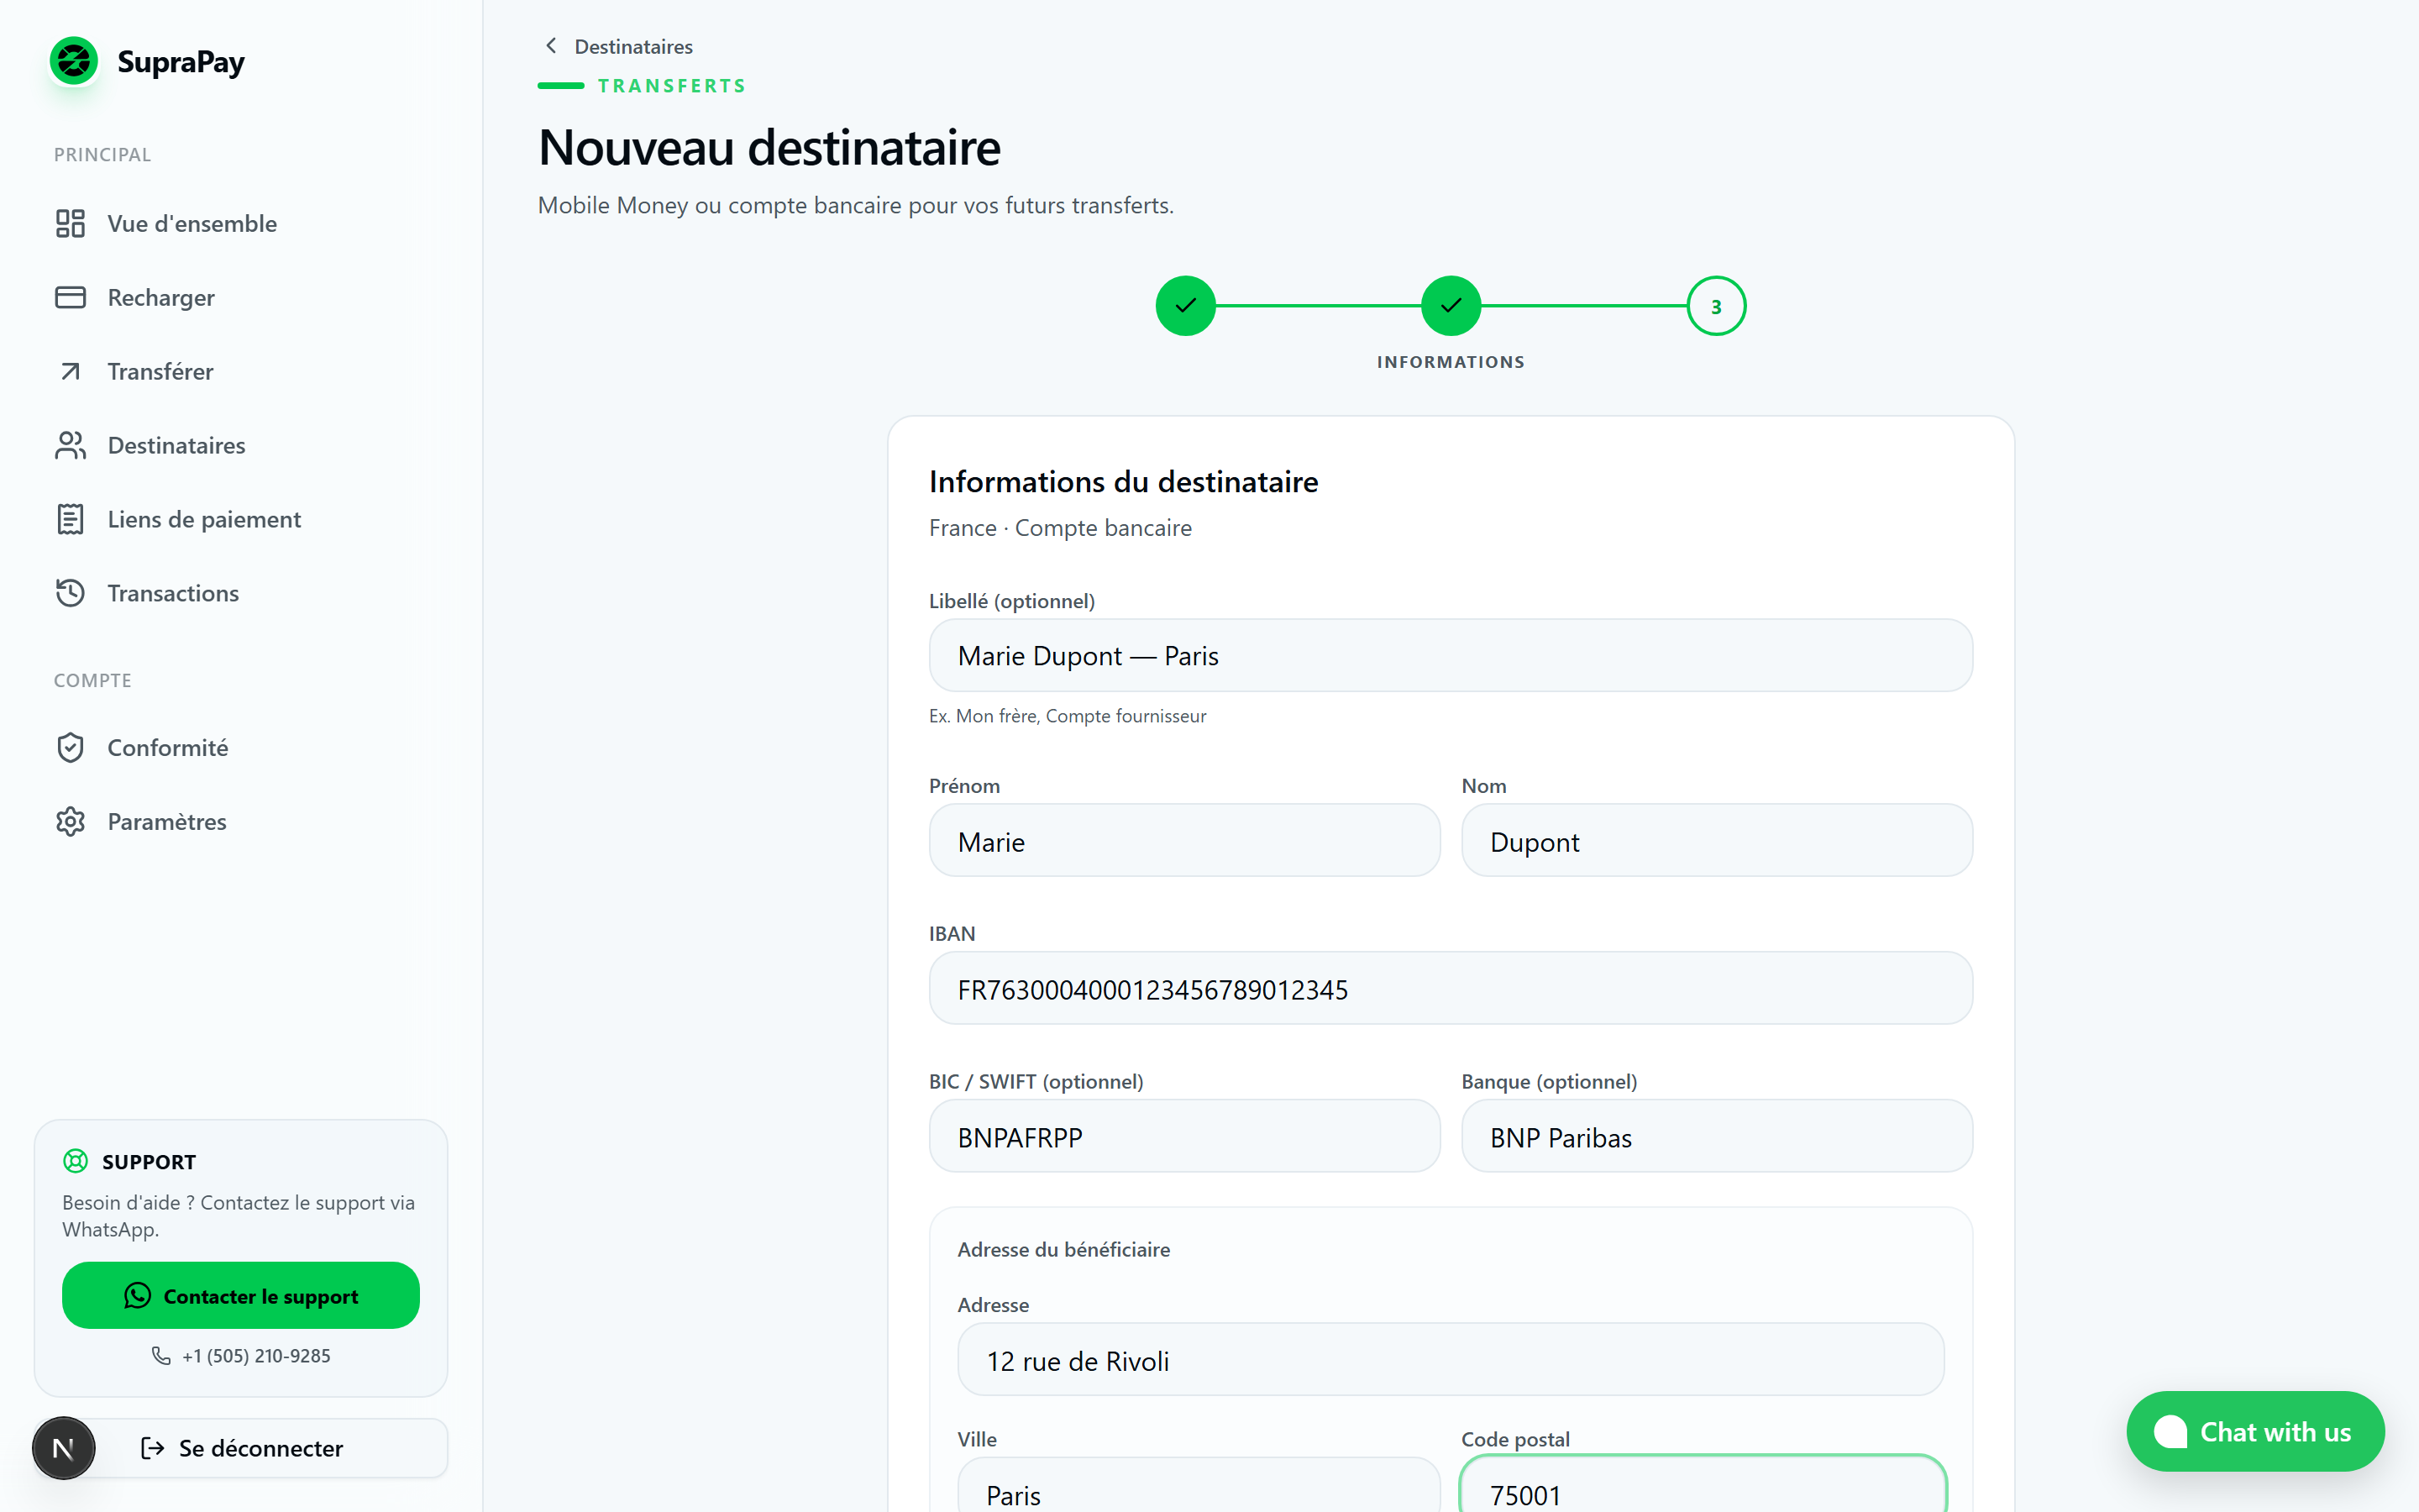This screenshot has width=2419, height=1512.
Task: Click the INFORMATIONS step label
Action: 1451,362
